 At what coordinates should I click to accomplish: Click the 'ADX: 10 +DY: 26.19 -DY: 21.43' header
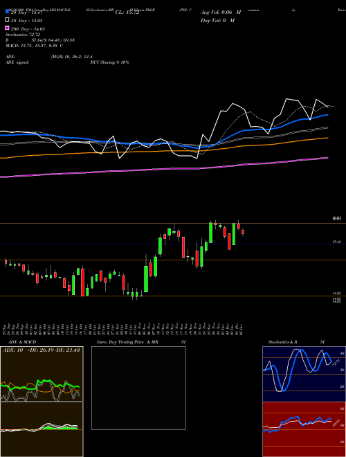tap(41, 350)
